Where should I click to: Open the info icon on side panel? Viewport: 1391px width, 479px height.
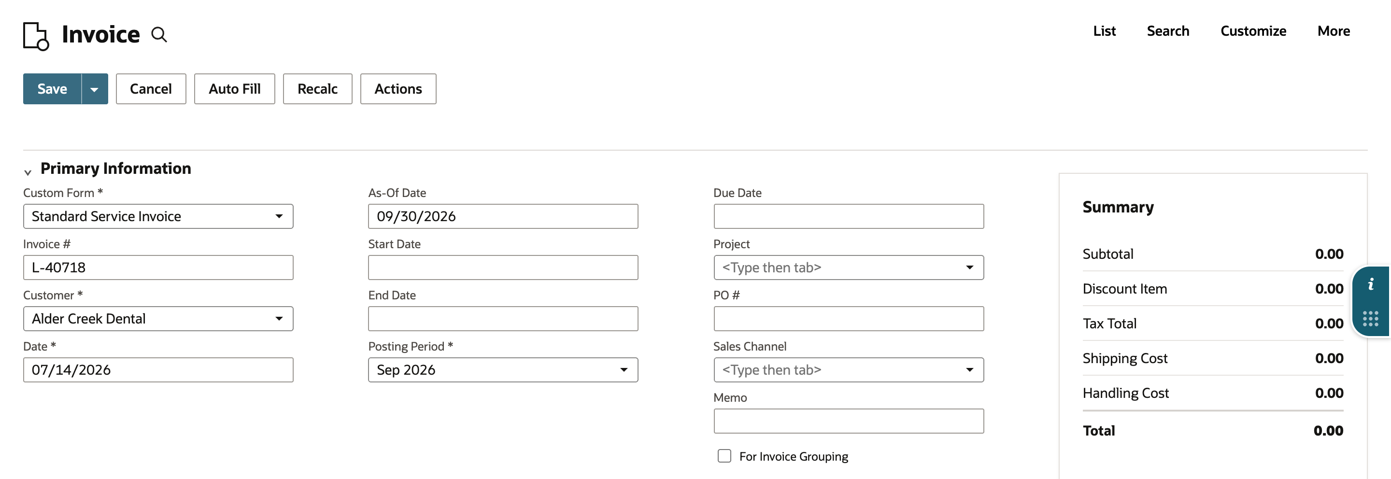1371,284
